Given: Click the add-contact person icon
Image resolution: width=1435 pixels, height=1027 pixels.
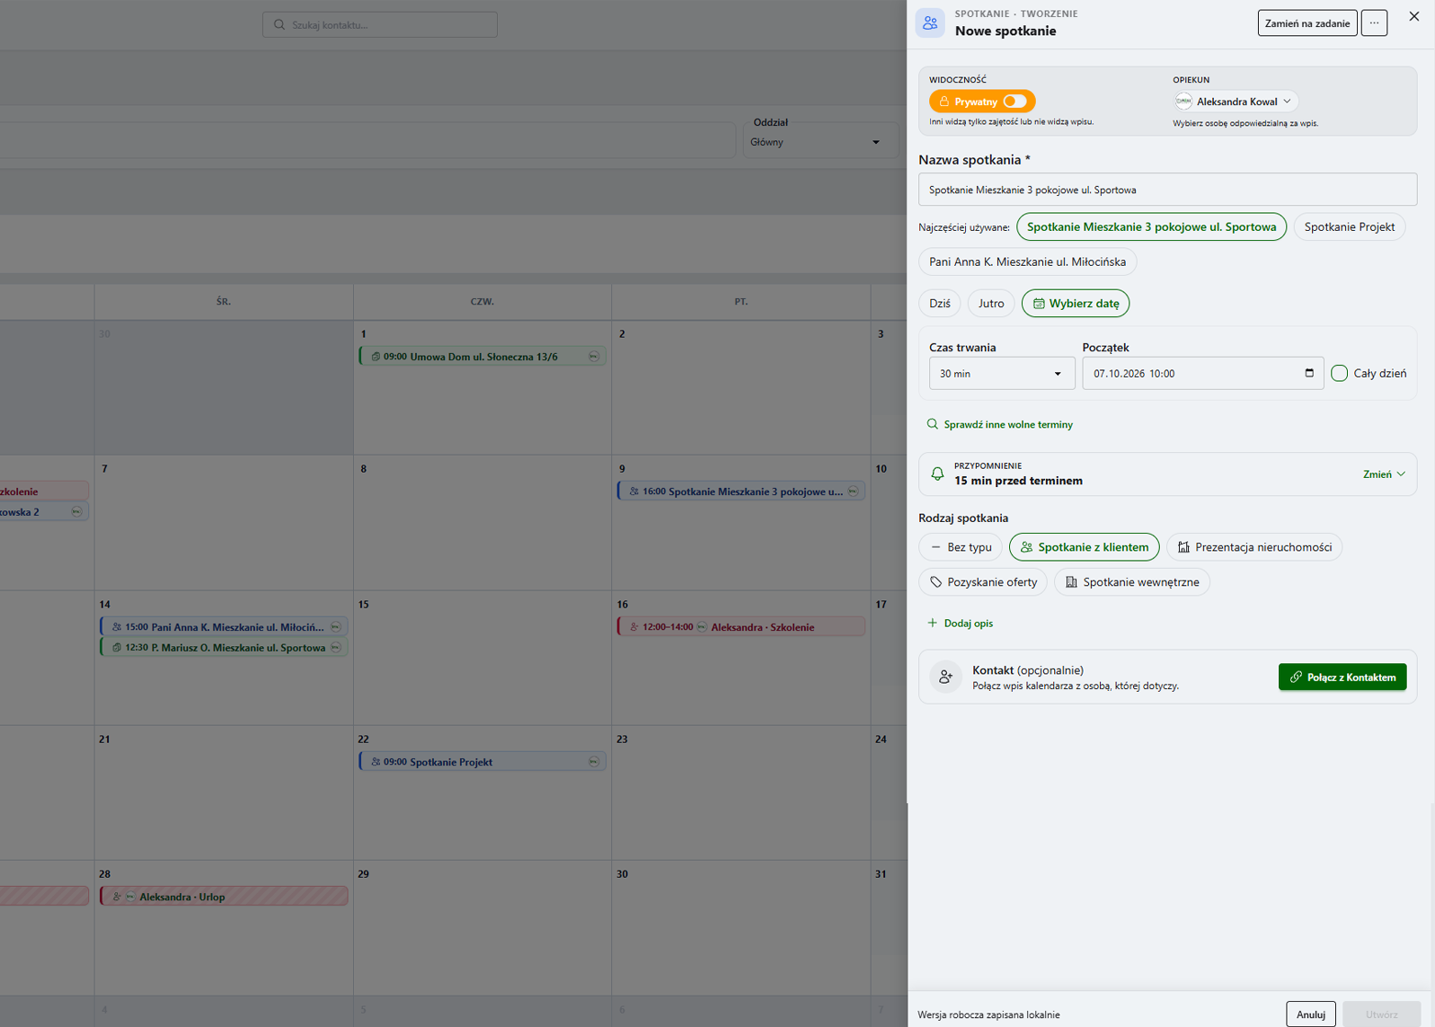Looking at the screenshot, I should pos(945,677).
